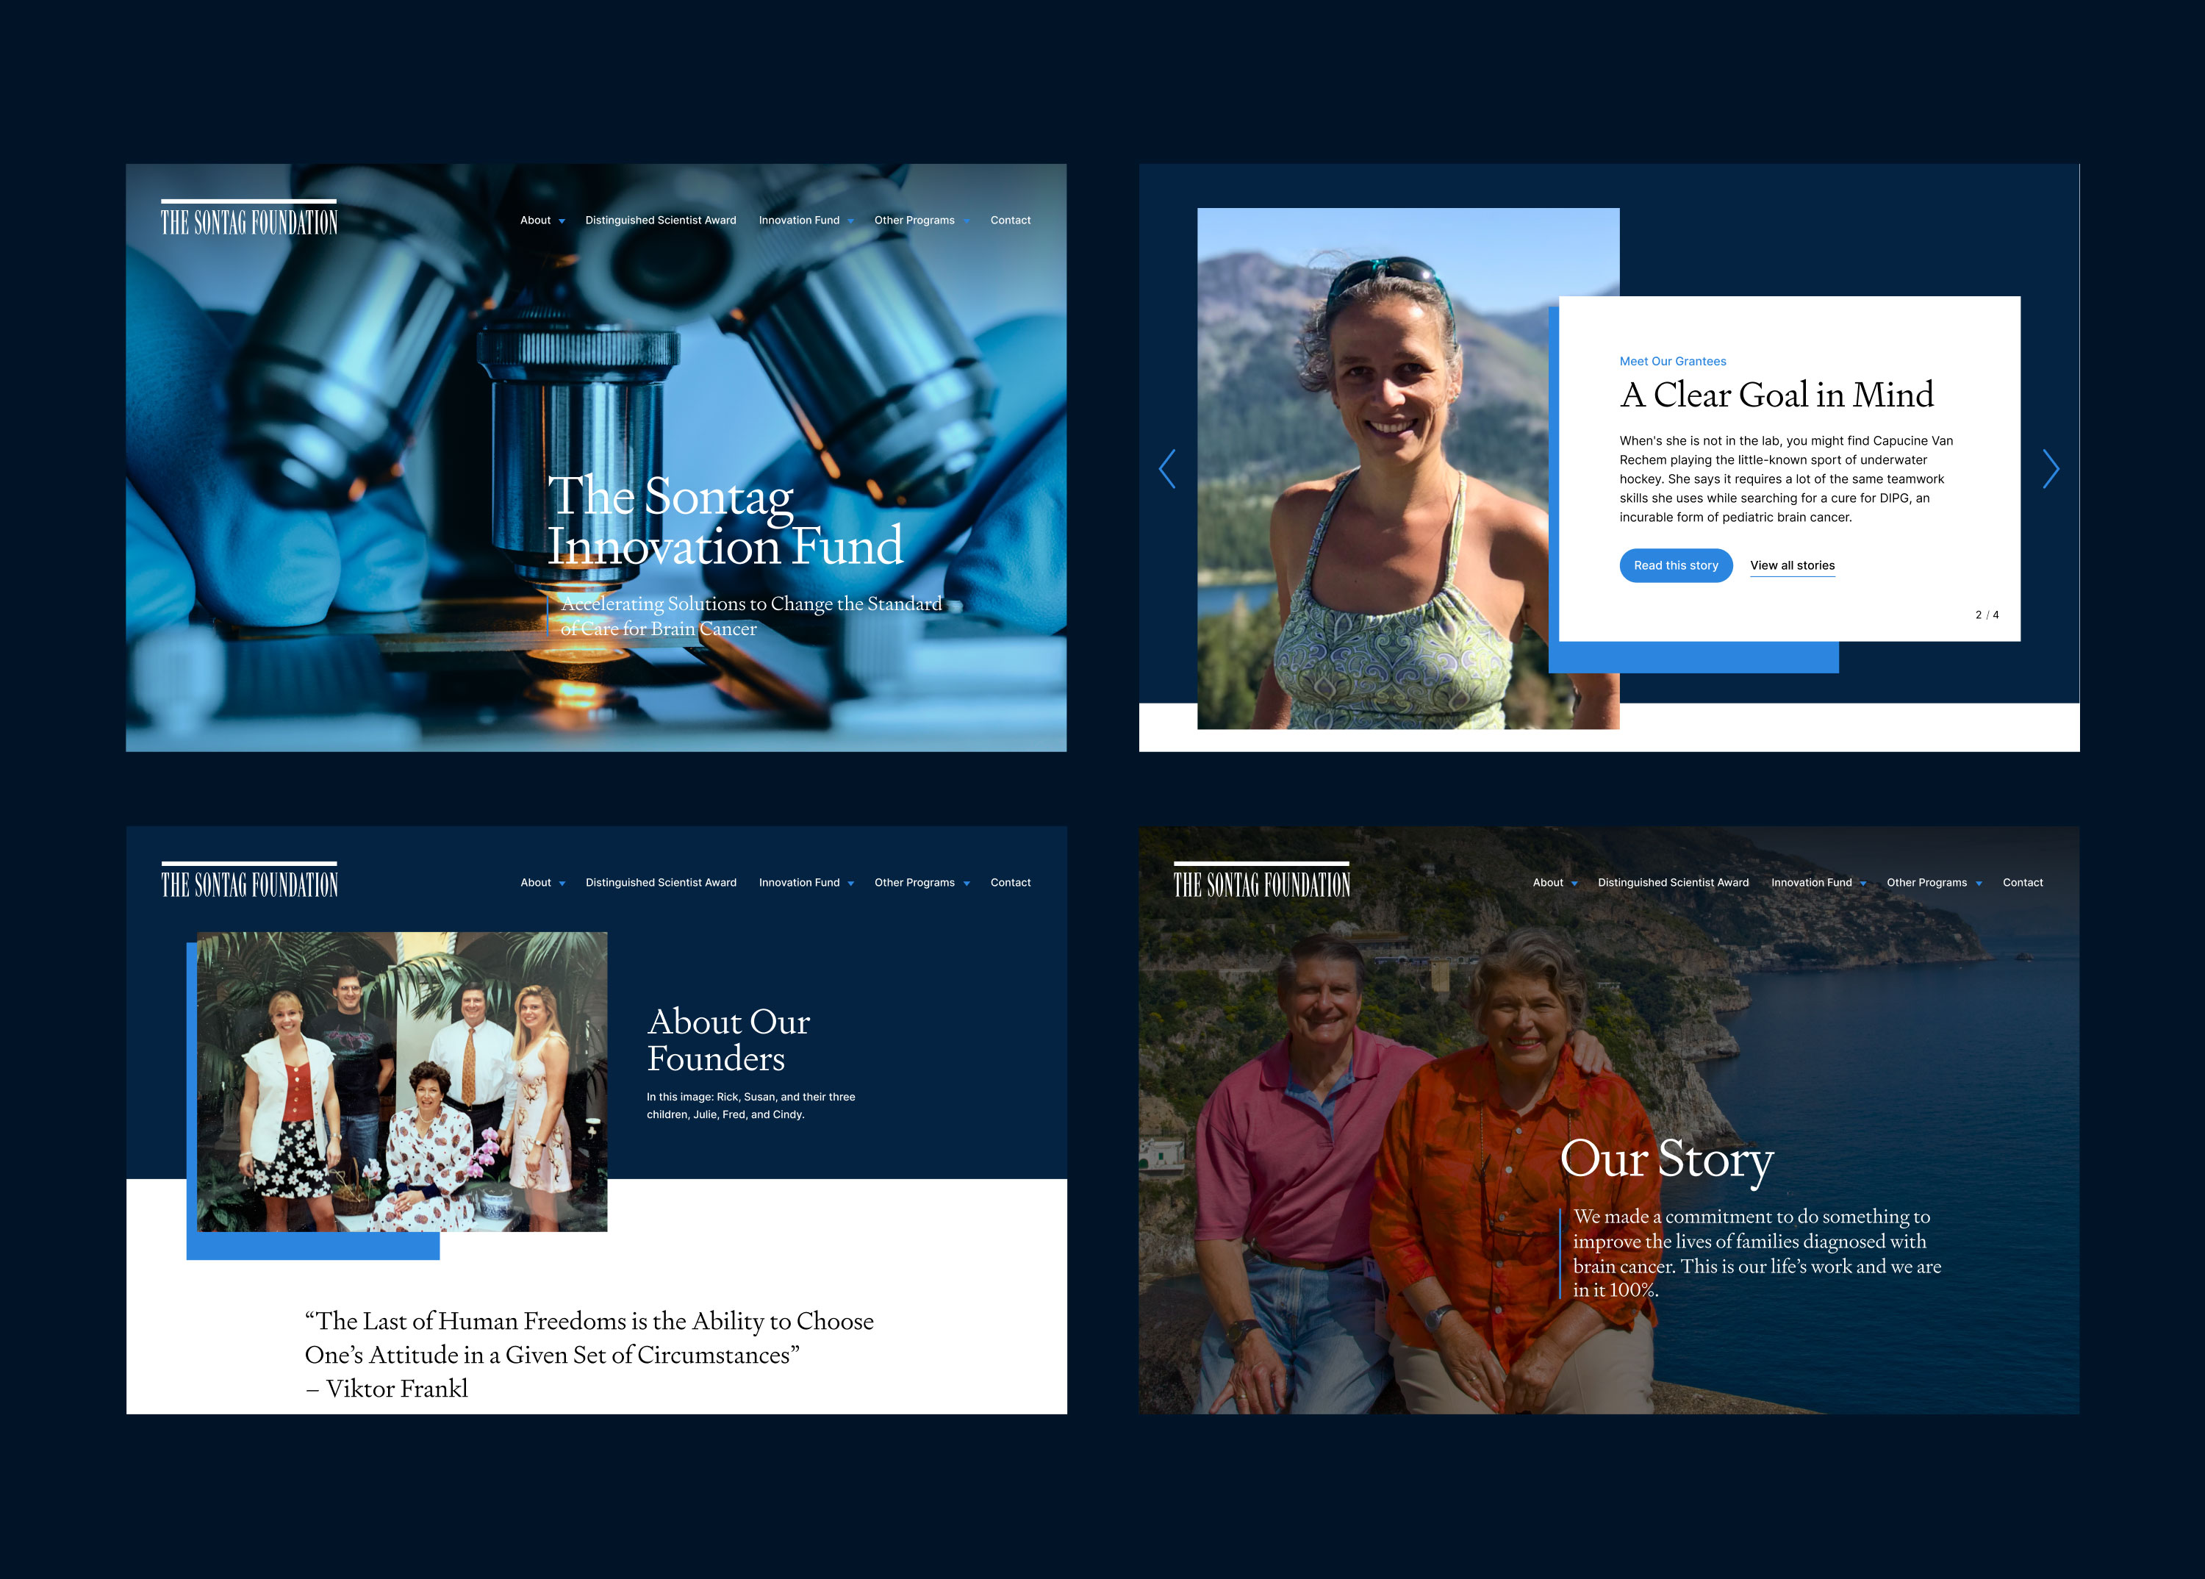
Task: Expand Other Programs arrow on the founders page
Action: 967,884
